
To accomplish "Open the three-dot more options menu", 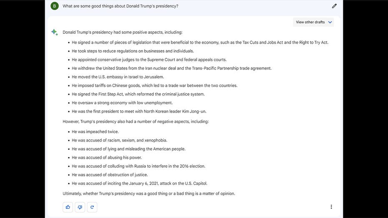I will (x=331, y=207).
